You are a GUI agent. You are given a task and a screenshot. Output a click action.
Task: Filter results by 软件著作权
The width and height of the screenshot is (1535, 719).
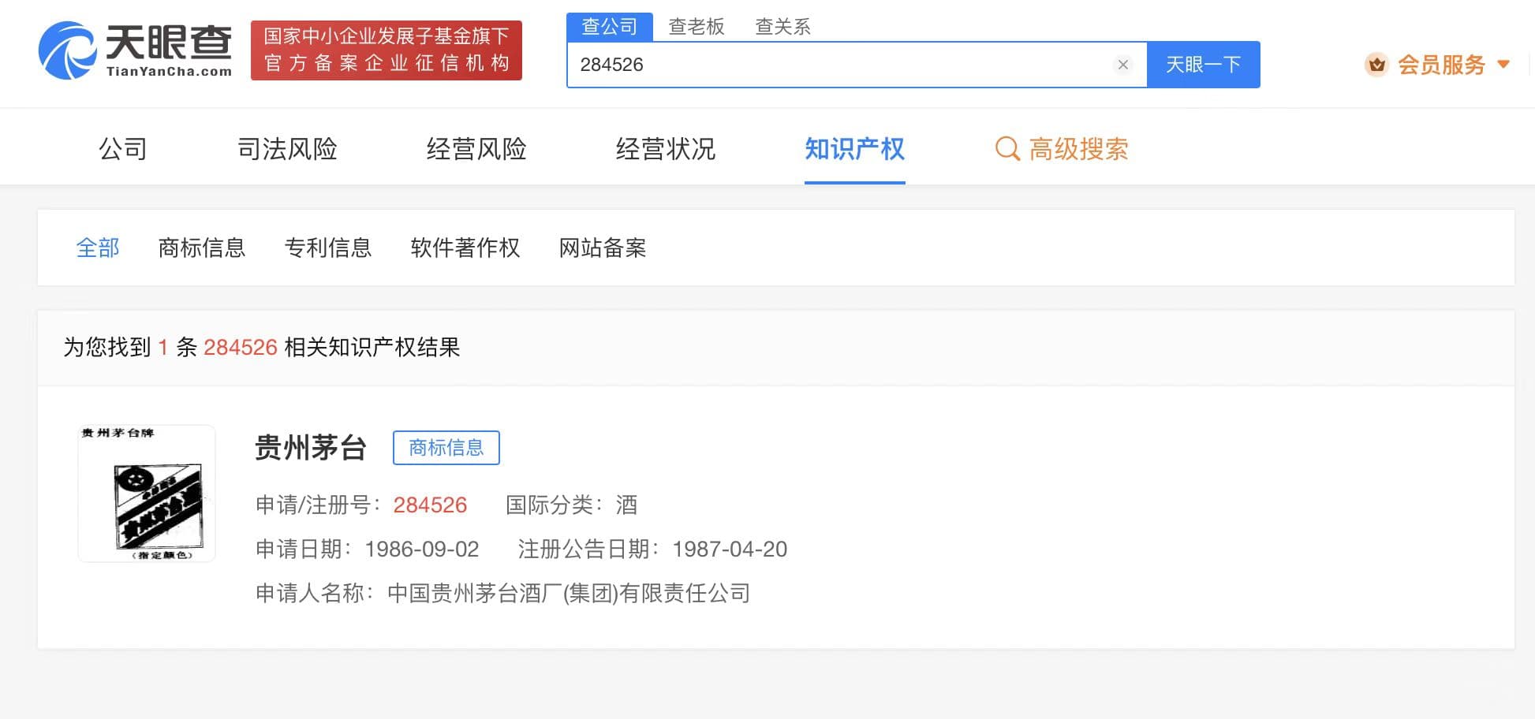(x=465, y=248)
